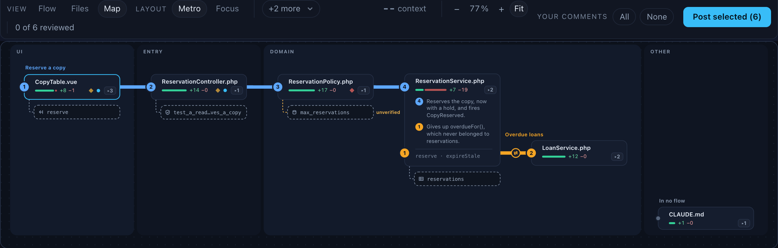The width and height of the screenshot is (778, 248).
Task: Click the table icon on reservations node
Action: click(421, 179)
